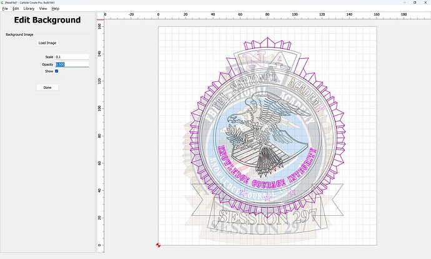Maximize the Carbide Create window
The width and height of the screenshot is (431, 259).
[415, 3]
